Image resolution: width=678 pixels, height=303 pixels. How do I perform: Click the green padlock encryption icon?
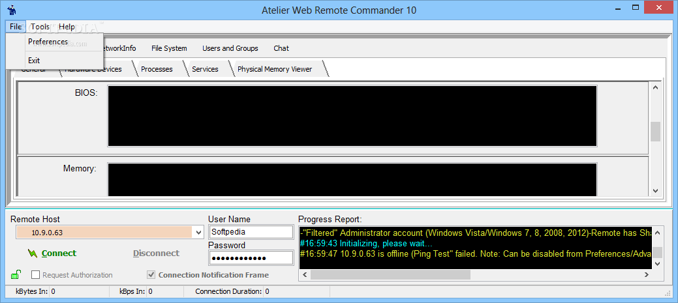pos(16,274)
